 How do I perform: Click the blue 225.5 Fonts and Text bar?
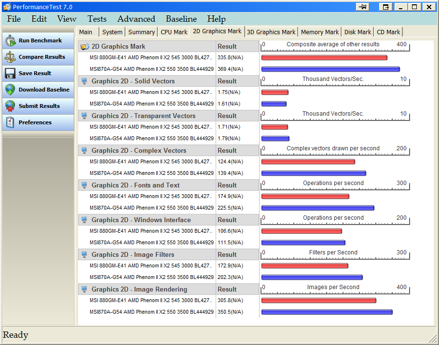coord(318,208)
